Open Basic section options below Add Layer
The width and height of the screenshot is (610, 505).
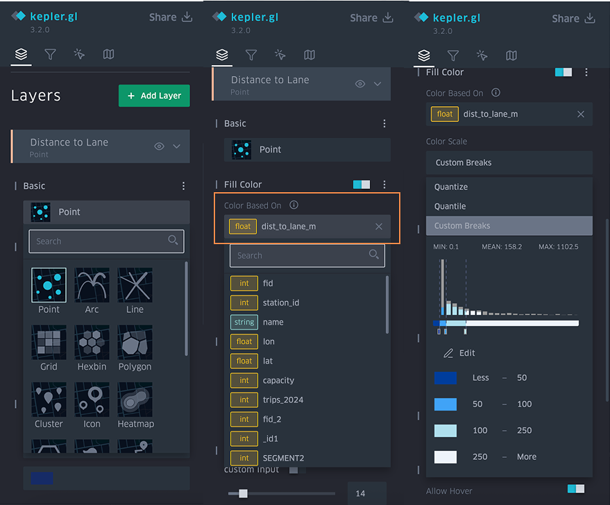(183, 186)
